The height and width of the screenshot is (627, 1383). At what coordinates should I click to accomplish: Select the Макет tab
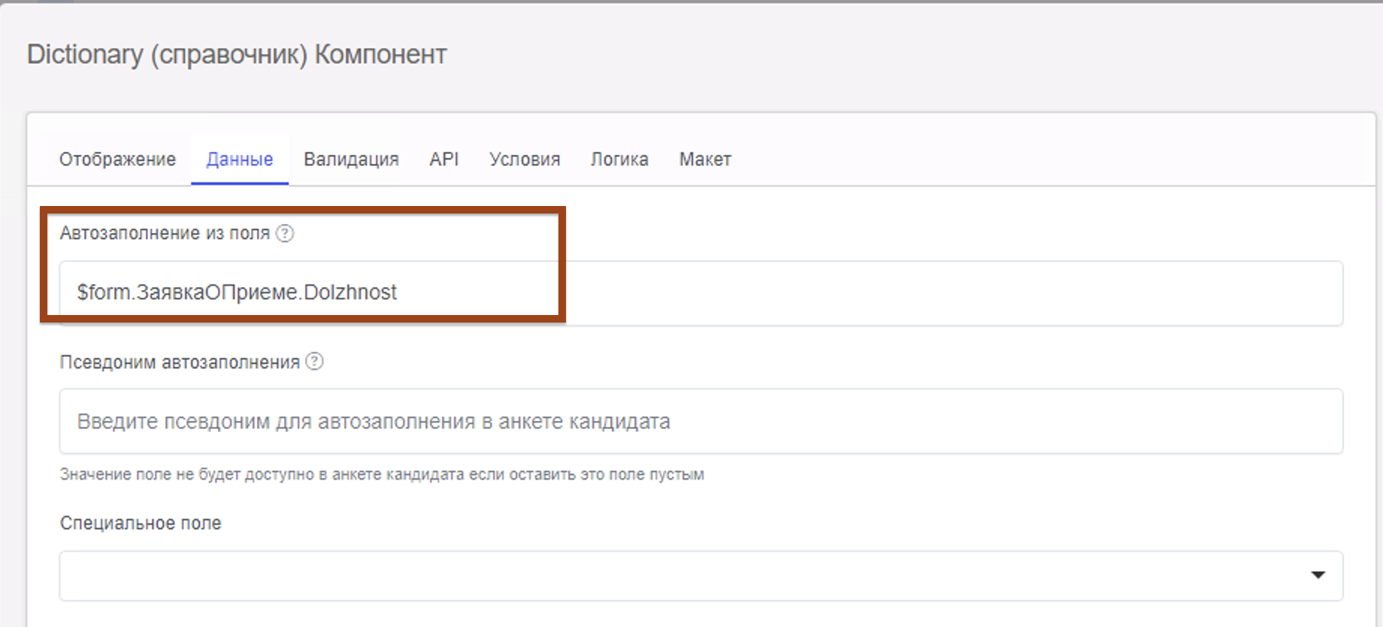705,159
